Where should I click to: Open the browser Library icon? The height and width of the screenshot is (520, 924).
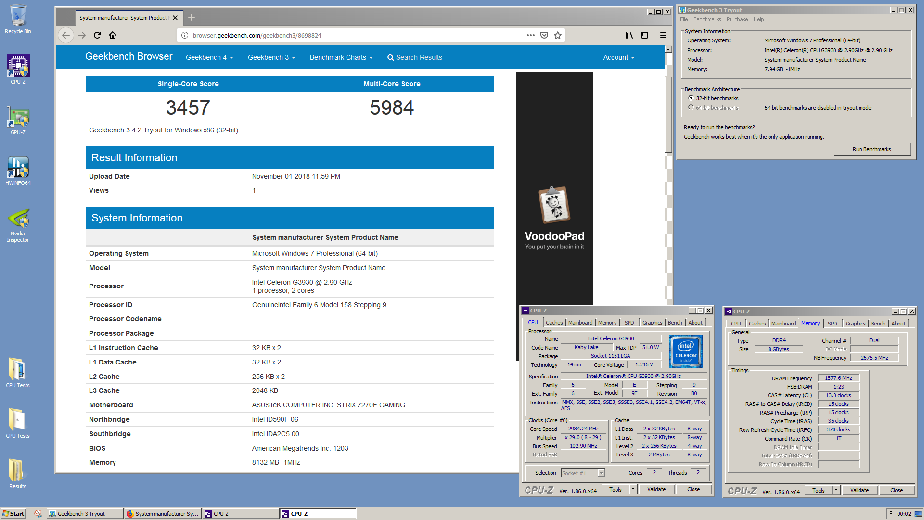pyautogui.click(x=629, y=35)
